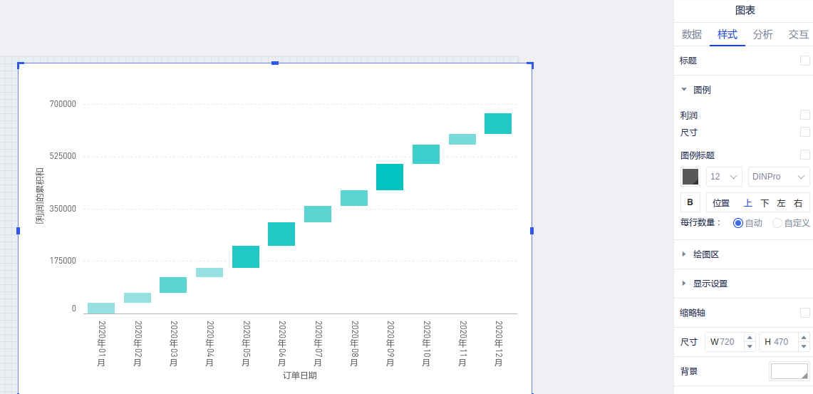Open the DINPro font dropdown

pos(779,177)
